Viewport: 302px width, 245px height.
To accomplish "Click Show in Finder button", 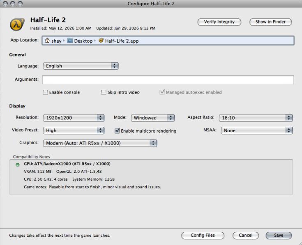I will (270, 22).
